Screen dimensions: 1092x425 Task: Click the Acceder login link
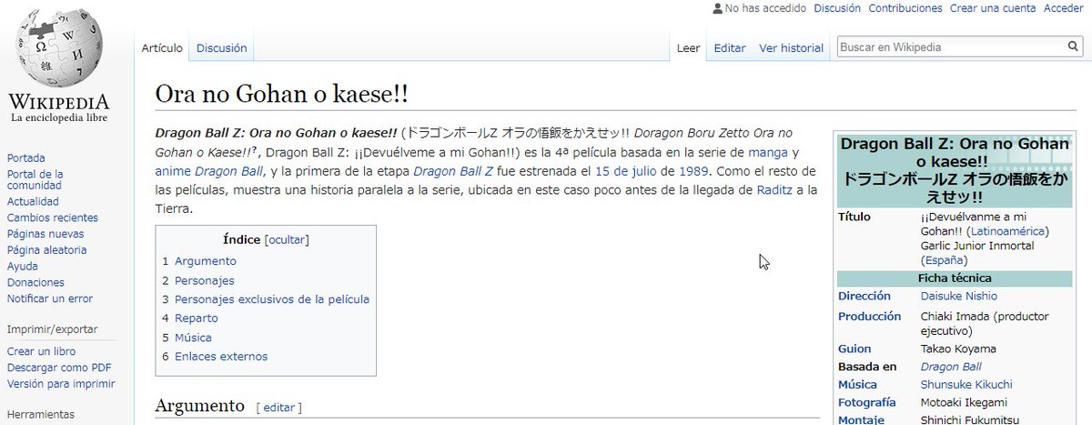[x=1063, y=8]
